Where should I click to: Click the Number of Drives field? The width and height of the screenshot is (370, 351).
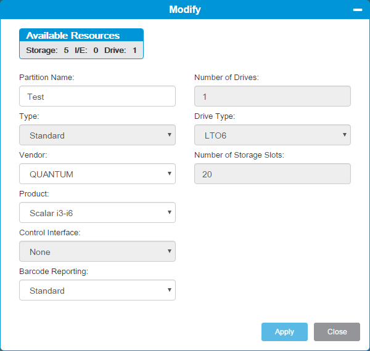(273, 96)
